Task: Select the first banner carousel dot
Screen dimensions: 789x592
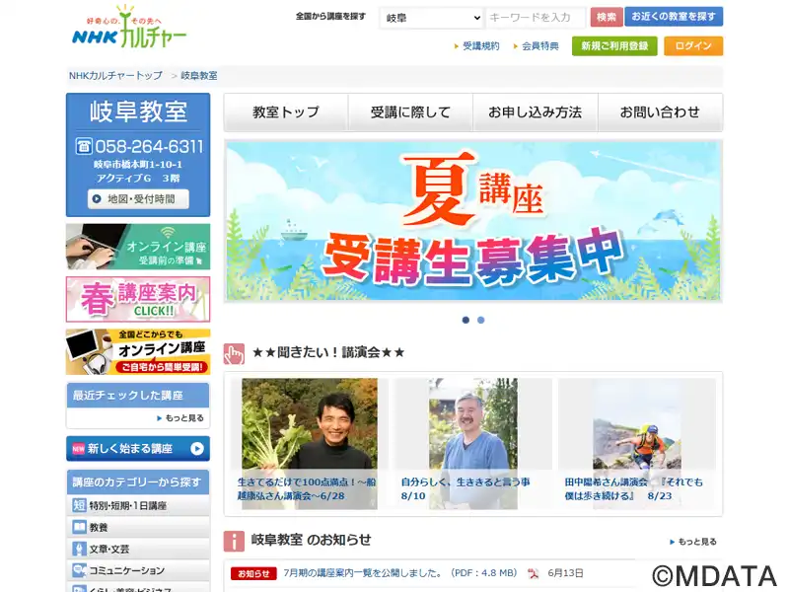Action: pyautogui.click(x=466, y=320)
